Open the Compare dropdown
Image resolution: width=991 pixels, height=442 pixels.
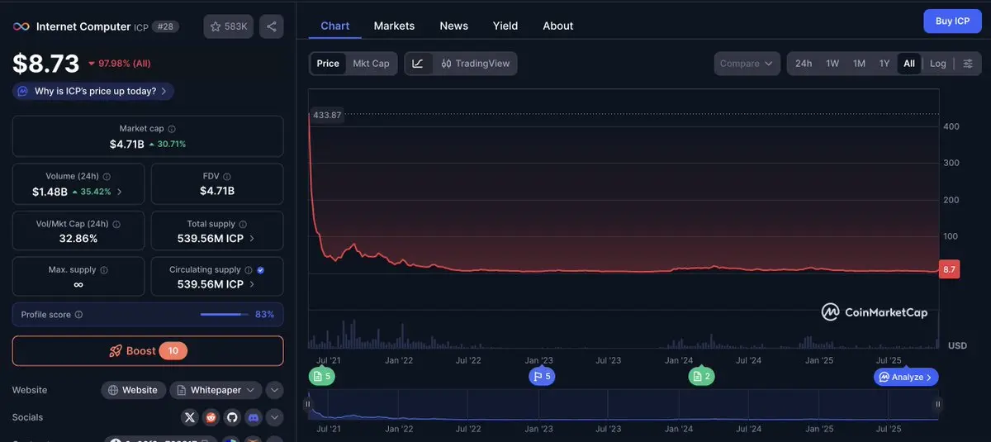(x=747, y=64)
